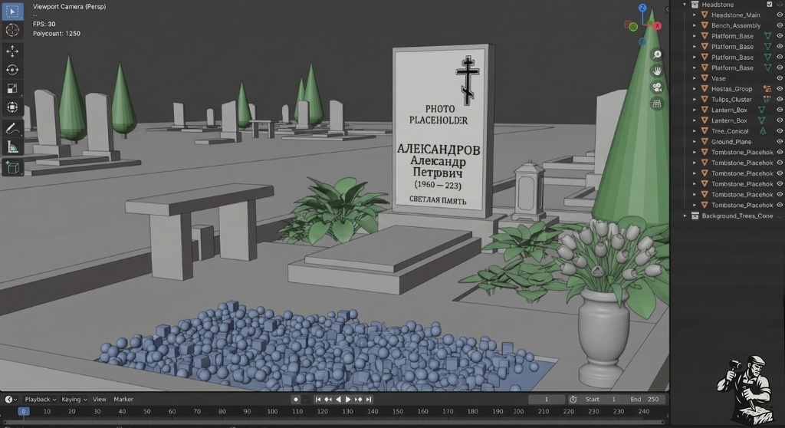Image resolution: width=785 pixels, height=428 pixels.
Task: Click the End frame field
Action: [x=645, y=400]
